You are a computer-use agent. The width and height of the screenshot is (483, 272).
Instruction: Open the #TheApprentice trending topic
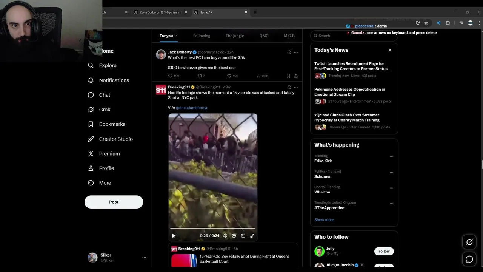click(329, 208)
